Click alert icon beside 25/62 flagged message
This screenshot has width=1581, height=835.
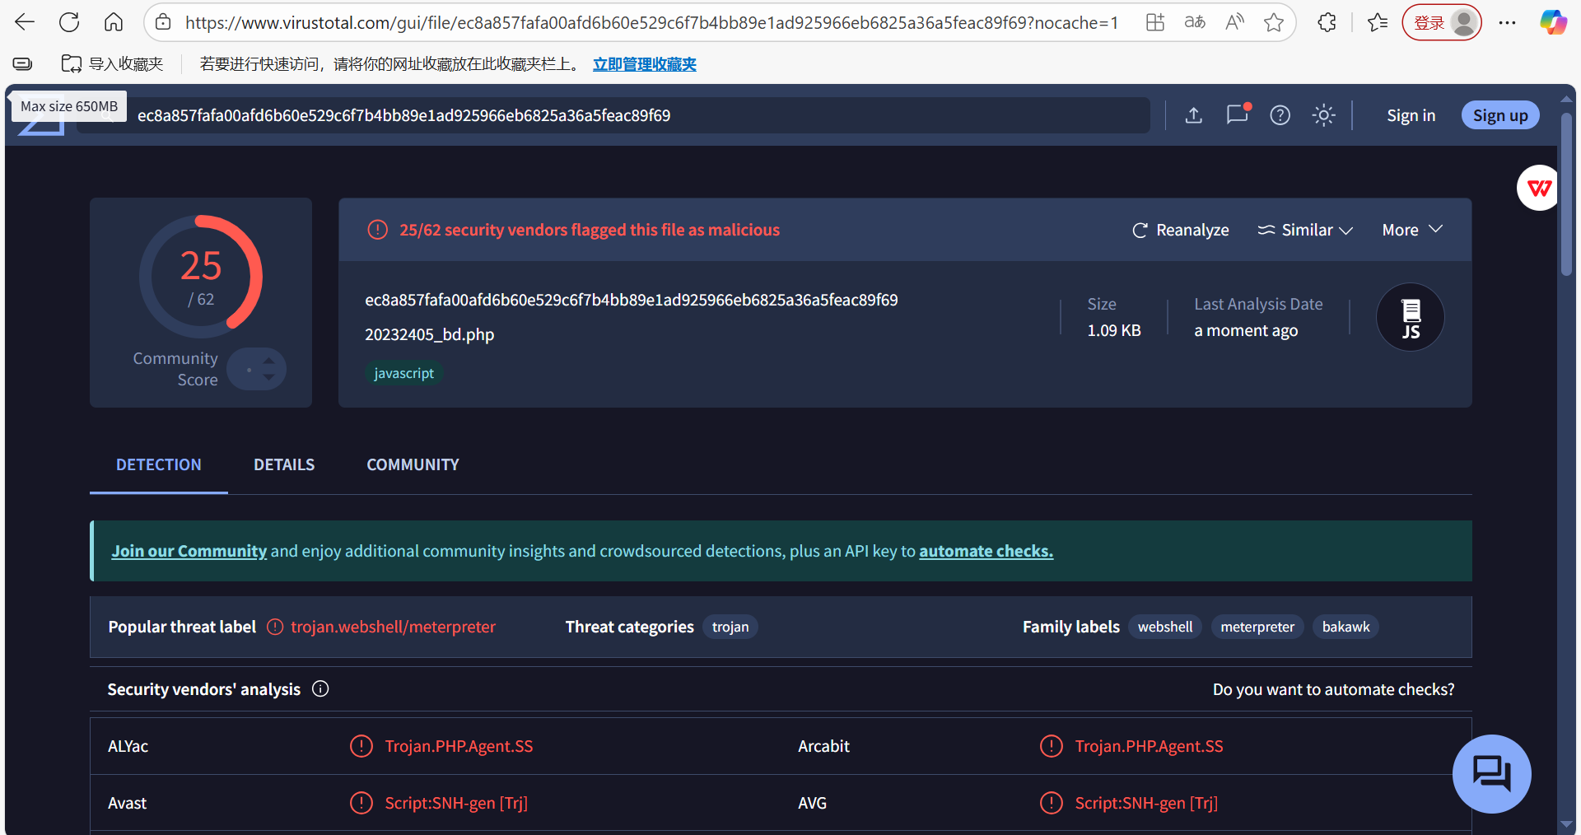point(377,230)
